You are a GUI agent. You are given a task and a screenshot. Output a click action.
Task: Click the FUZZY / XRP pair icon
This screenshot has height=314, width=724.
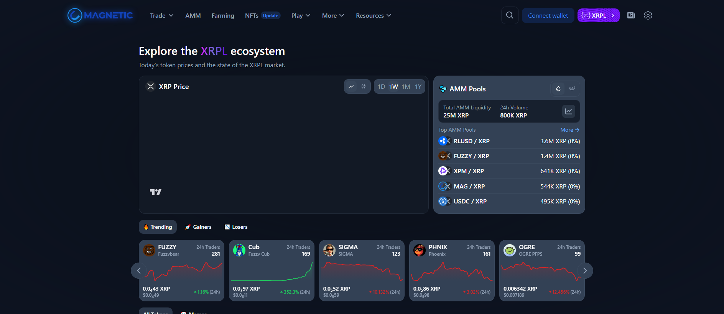[444, 156]
